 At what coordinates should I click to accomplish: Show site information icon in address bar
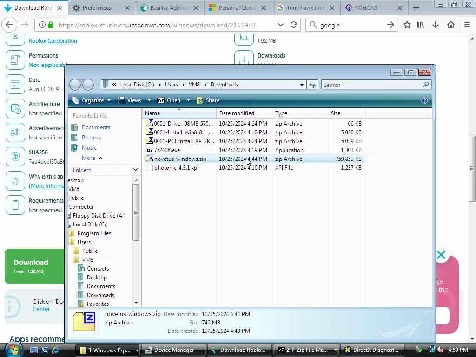[42, 25]
